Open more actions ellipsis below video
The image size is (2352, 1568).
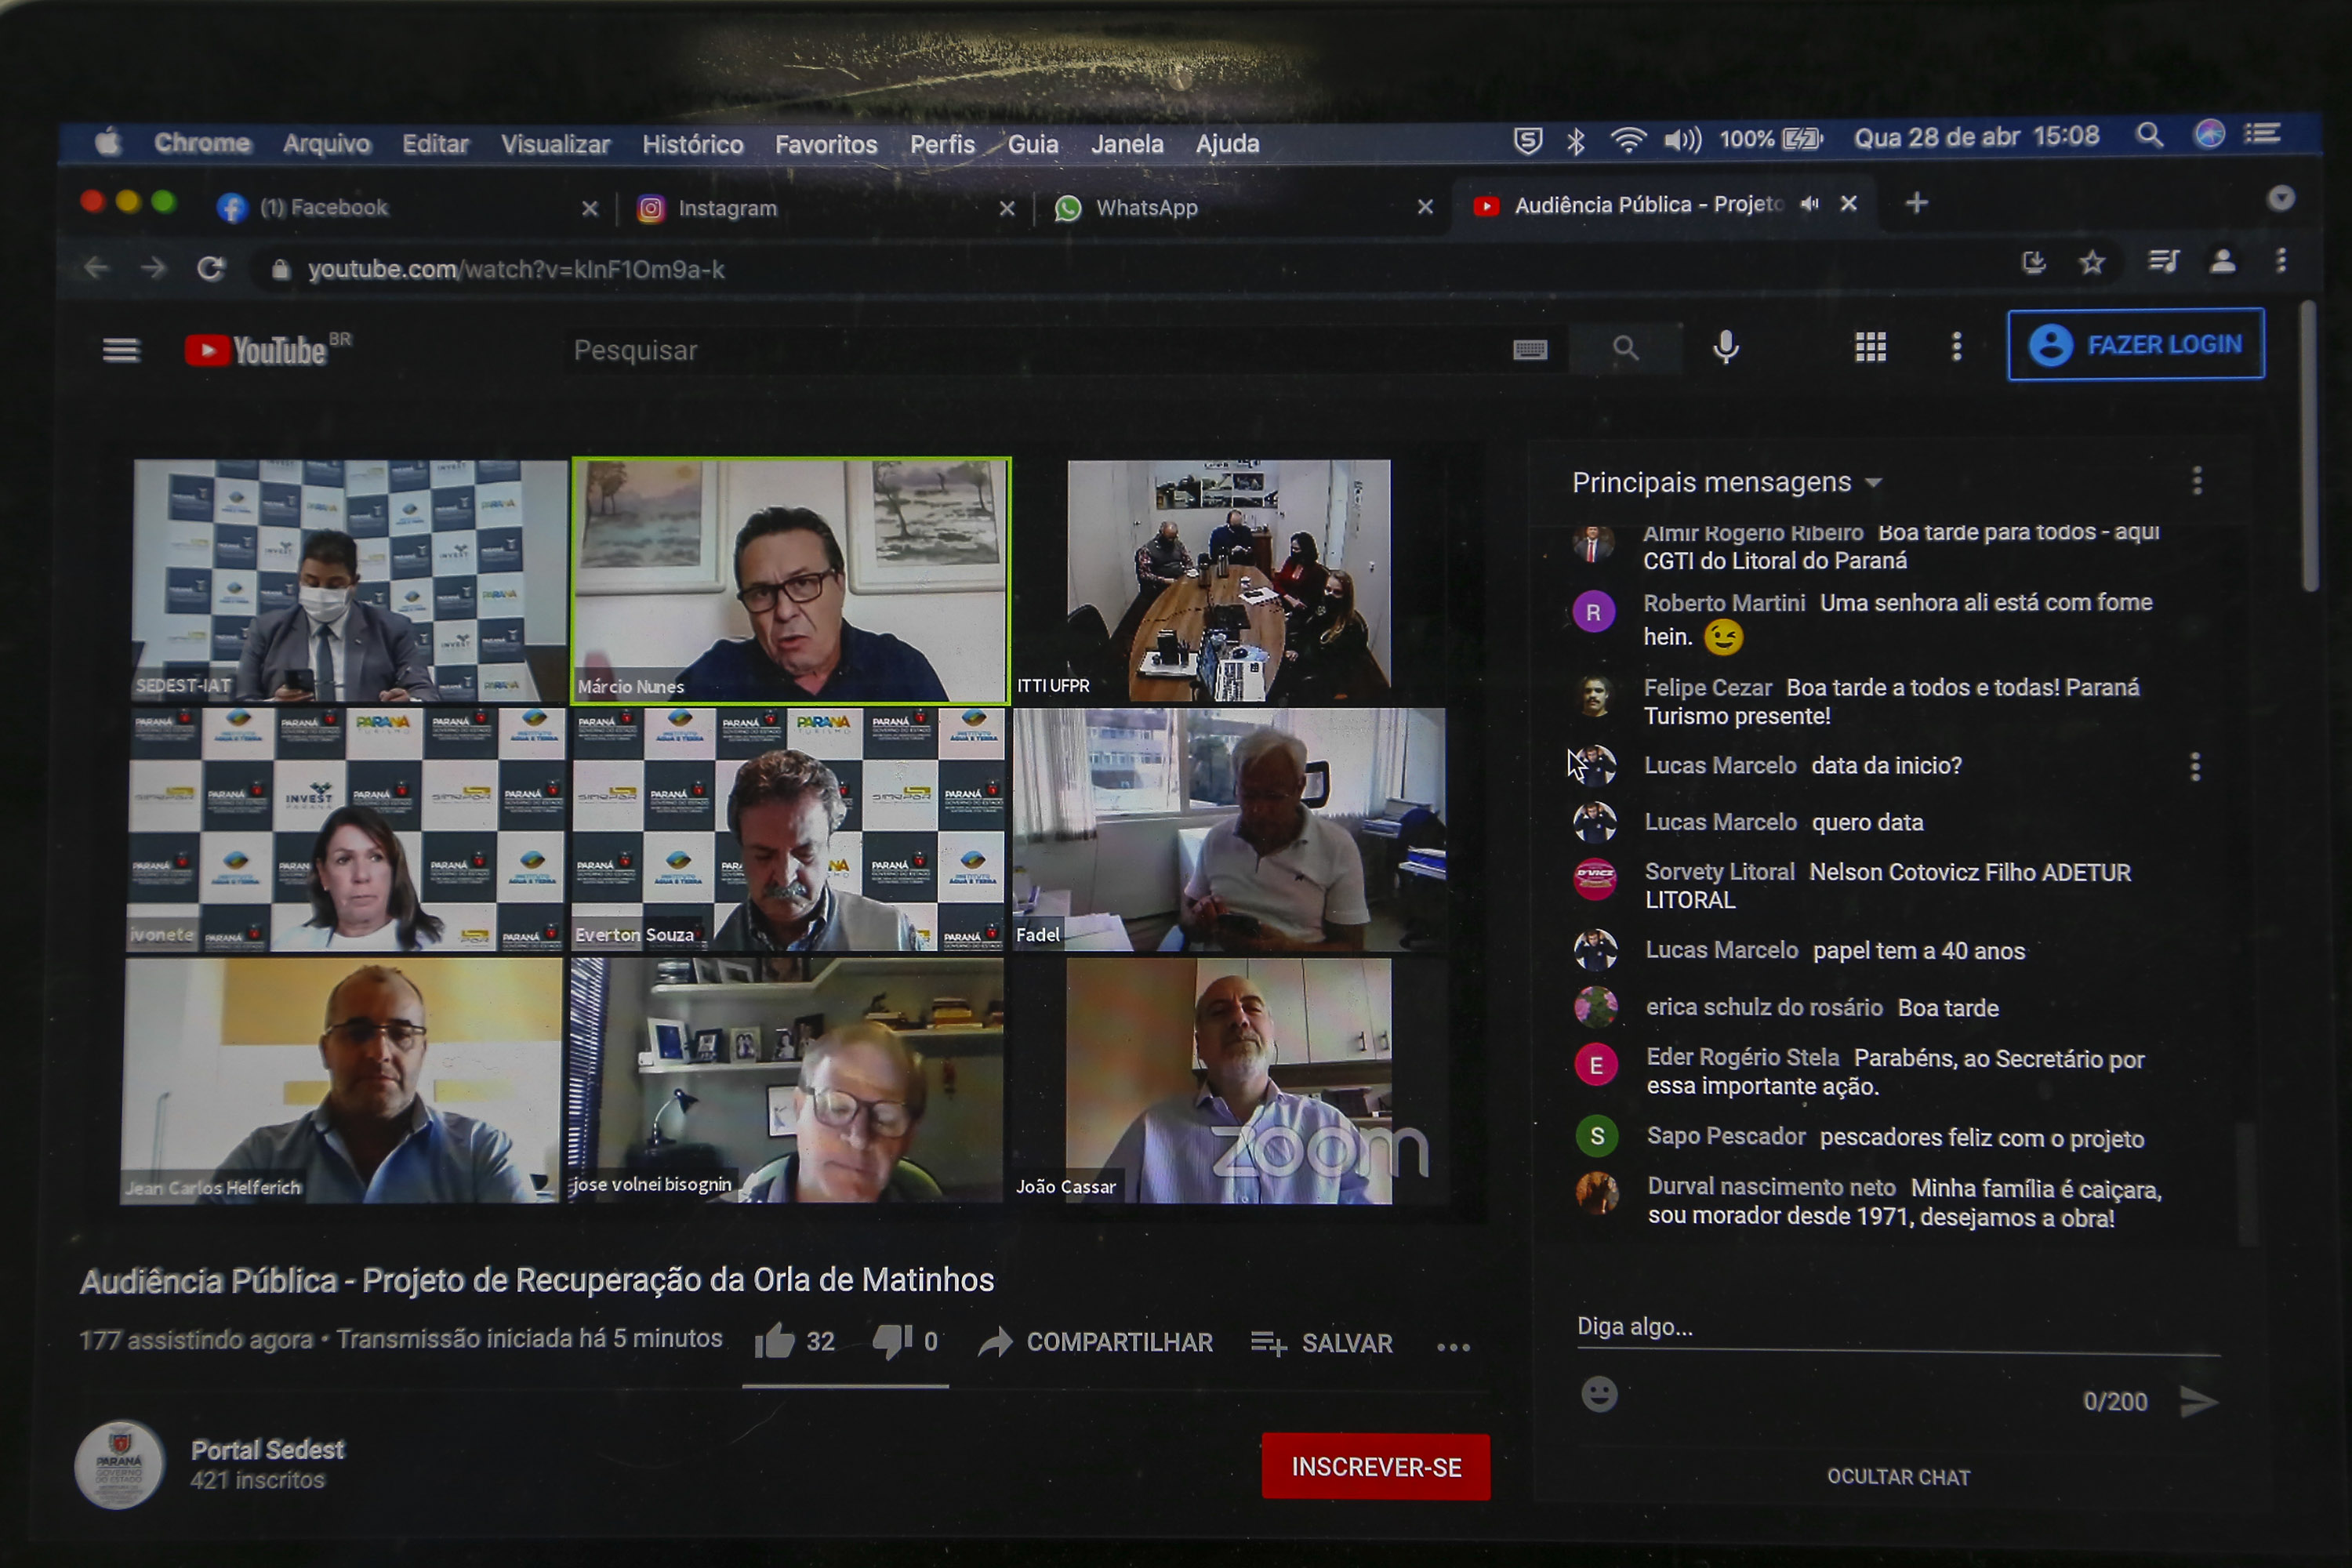[1452, 1346]
